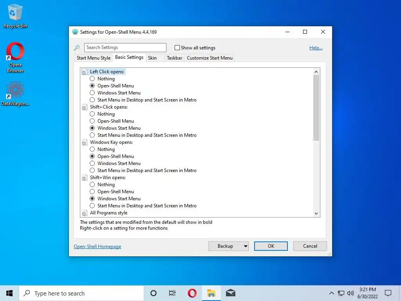Click the Backup button

pos(225,246)
